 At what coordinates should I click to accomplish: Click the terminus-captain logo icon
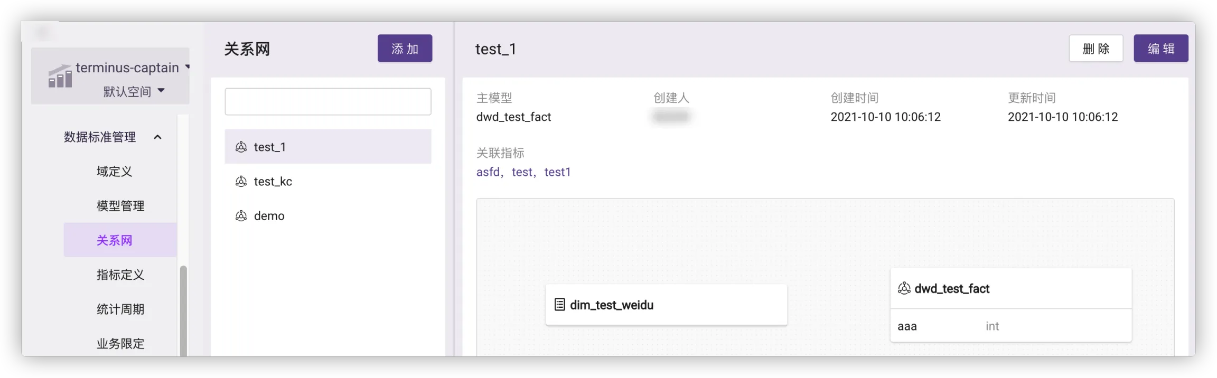(x=60, y=77)
